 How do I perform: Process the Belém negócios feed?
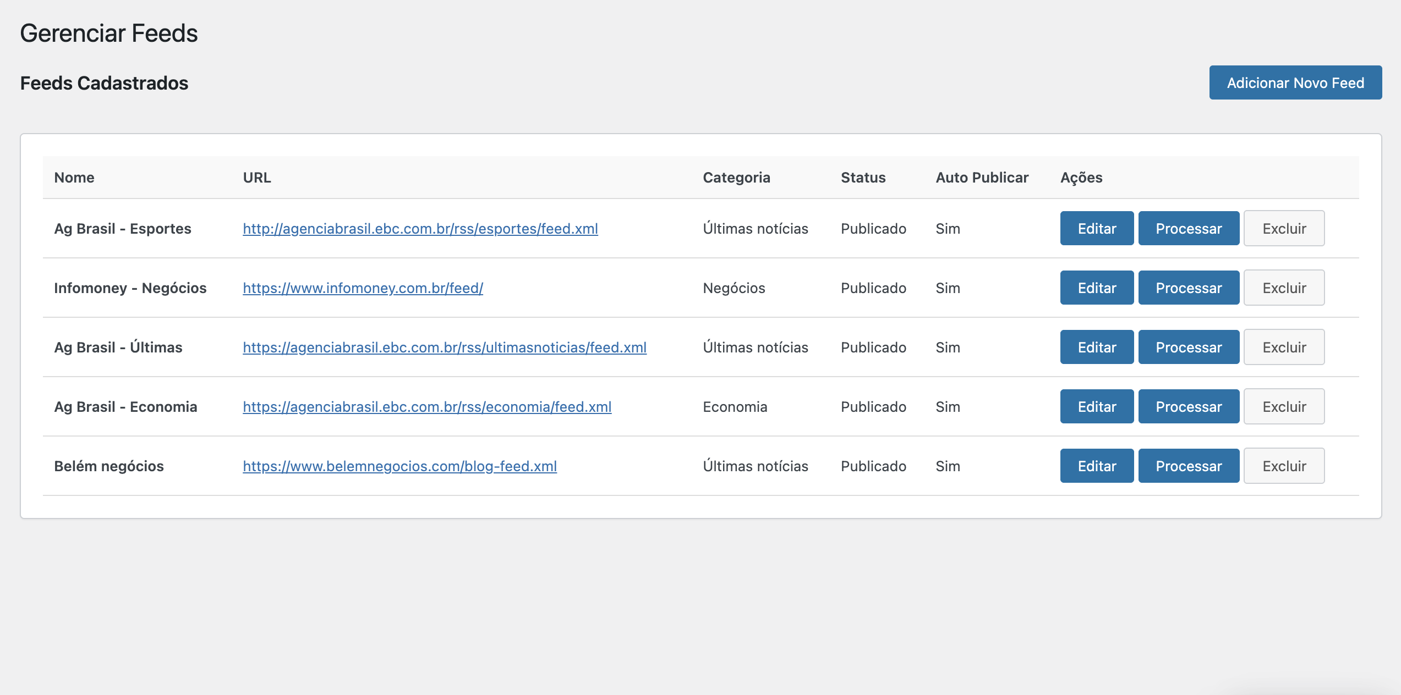[x=1189, y=466]
